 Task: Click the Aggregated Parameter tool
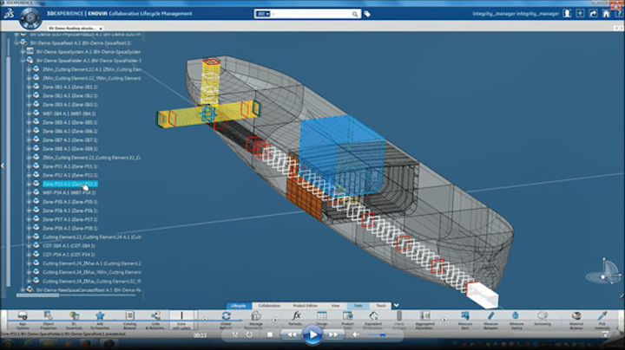tap(424, 320)
